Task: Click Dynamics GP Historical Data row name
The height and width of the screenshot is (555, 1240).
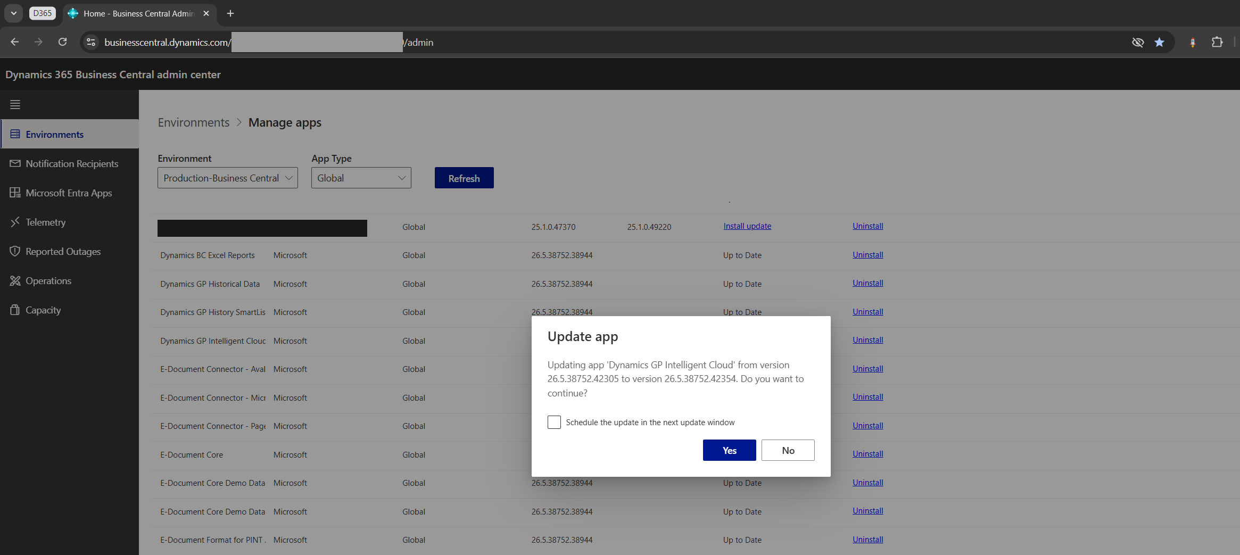Action: (210, 284)
